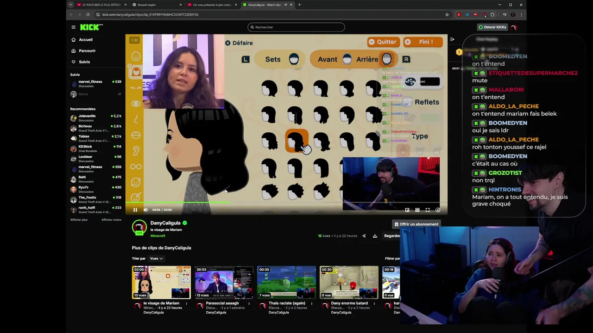
Task: Open Accueil in the sidebar
Action: point(85,40)
